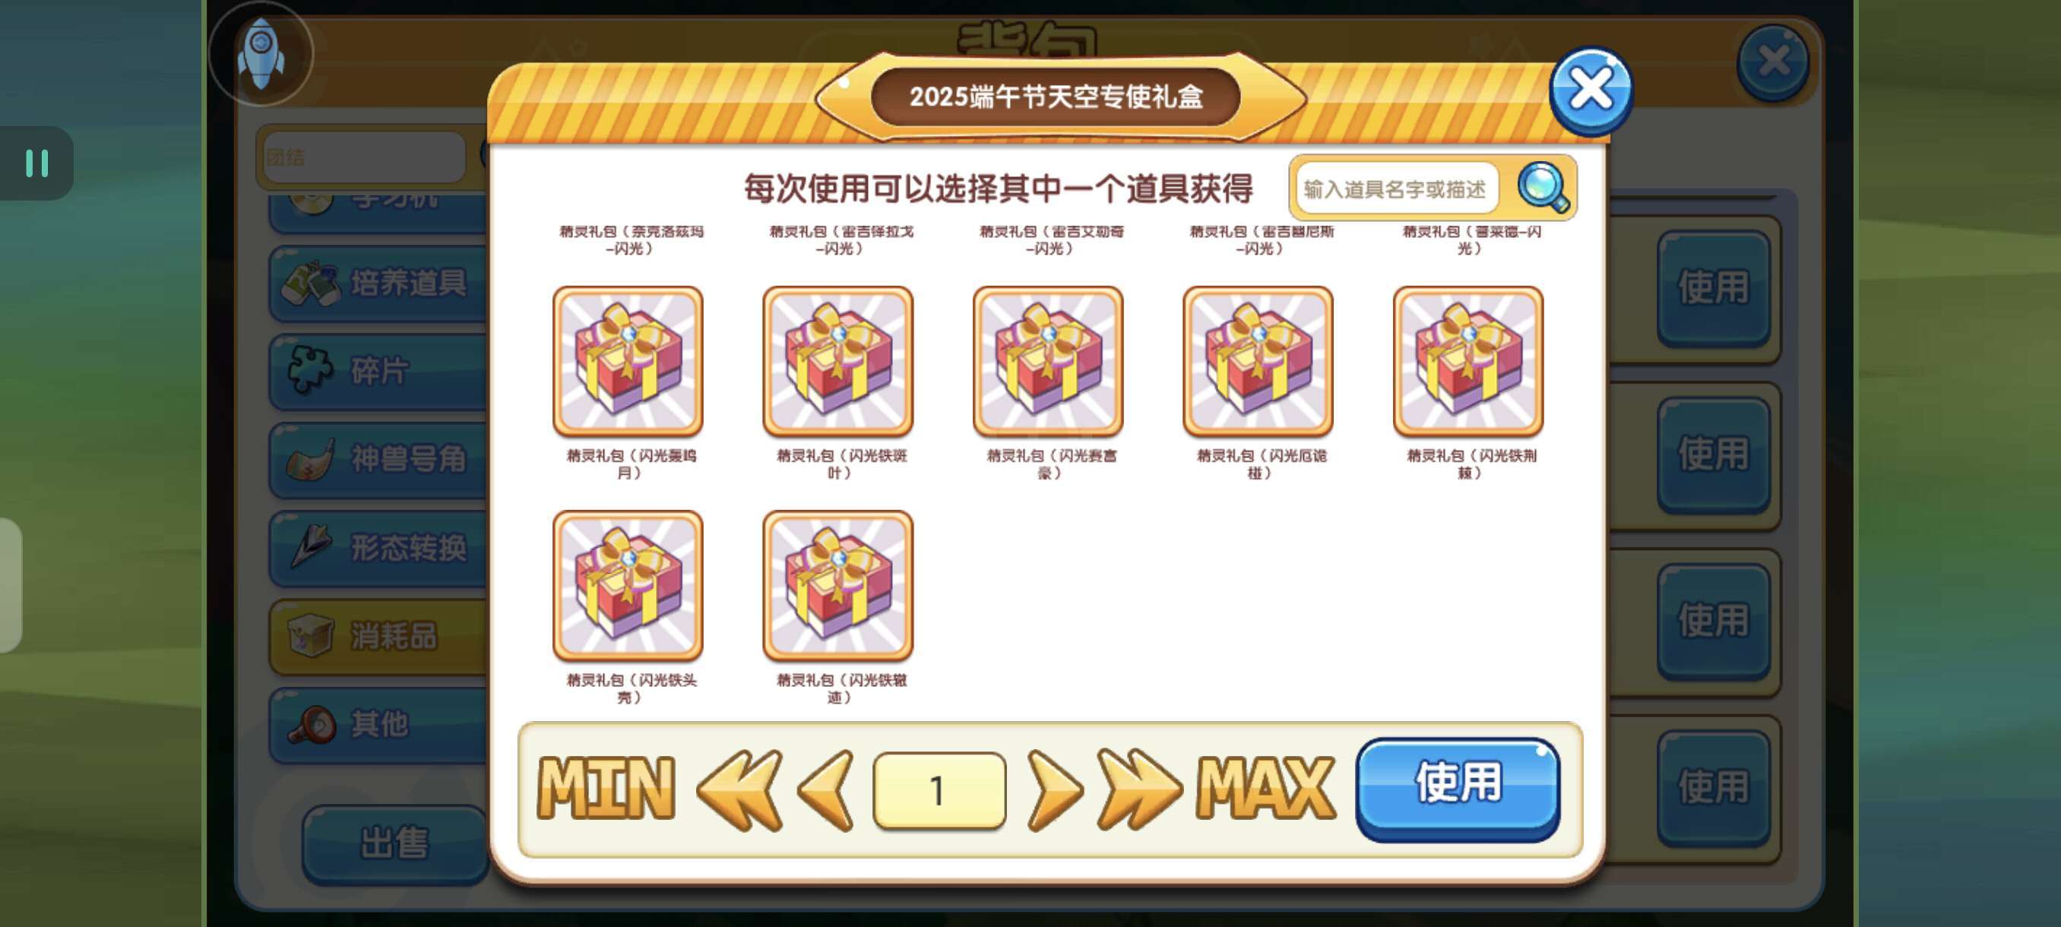This screenshot has width=2061, height=927.
Task: Choose the 闪光赛富豪 gift box icon
Action: [x=1048, y=362]
